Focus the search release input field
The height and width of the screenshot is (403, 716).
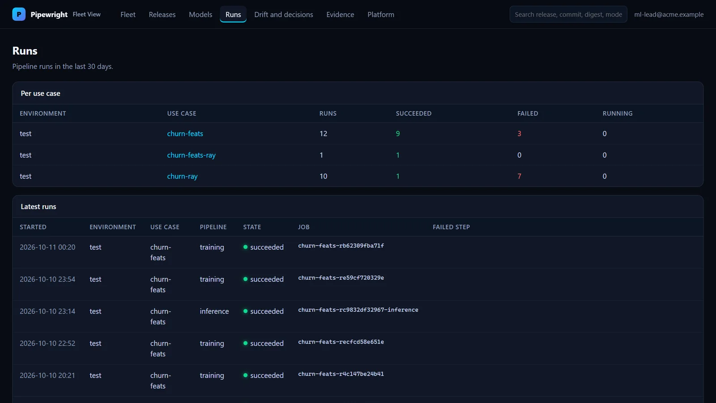pos(568,14)
